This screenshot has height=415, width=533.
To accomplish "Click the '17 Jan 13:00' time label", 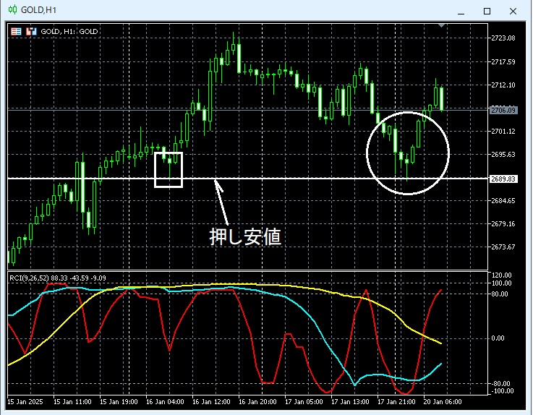I will click(350, 402).
